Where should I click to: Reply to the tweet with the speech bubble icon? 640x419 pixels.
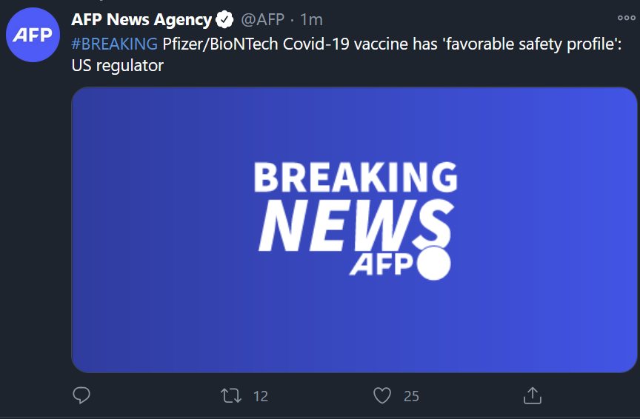81,396
